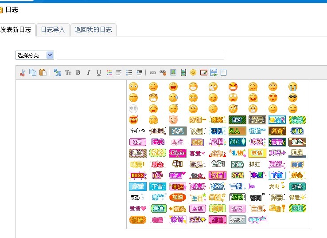The width and height of the screenshot is (327, 238).
Task: Open the font size Tт icon
Action: click(68, 72)
